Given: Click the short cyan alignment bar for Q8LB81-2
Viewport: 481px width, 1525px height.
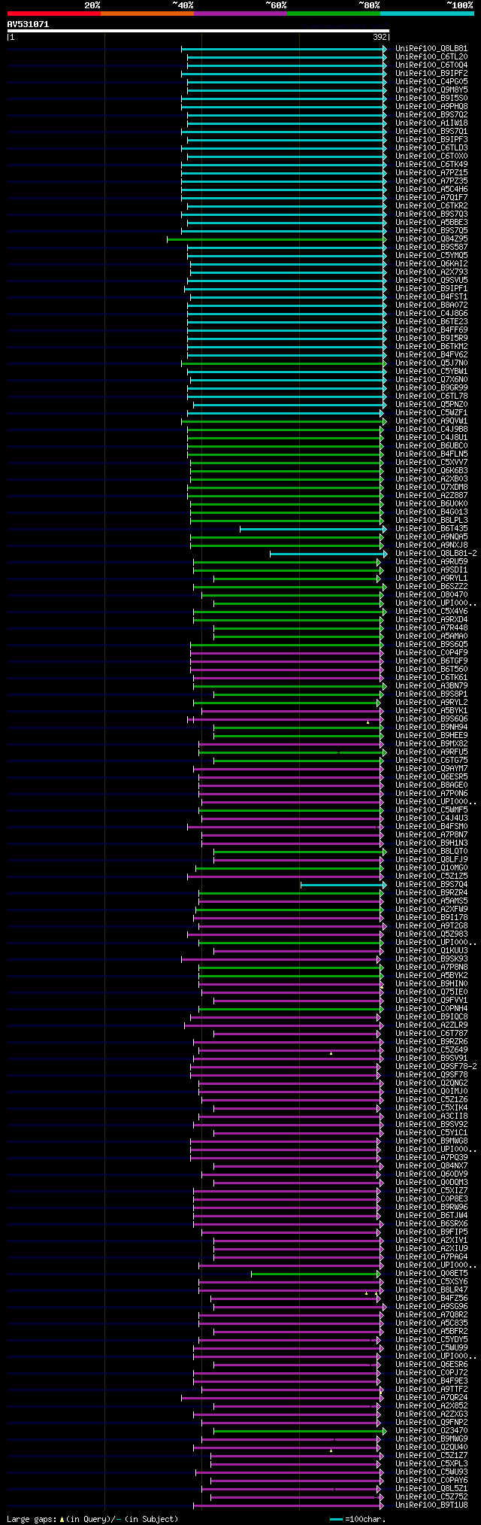Looking at the screenshot, I should click(x=327, y=554).
